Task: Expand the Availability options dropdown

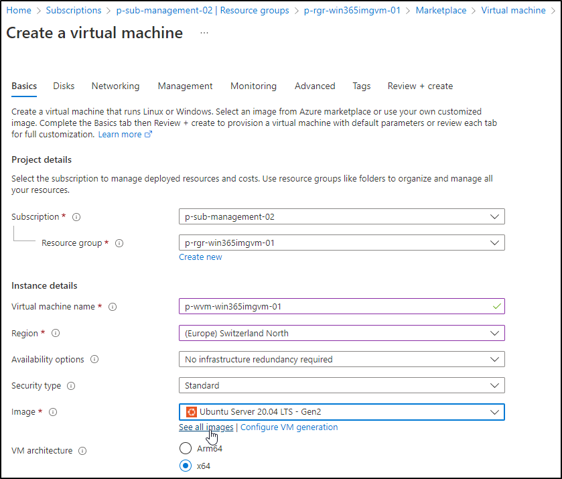Action: click(342, 359)
